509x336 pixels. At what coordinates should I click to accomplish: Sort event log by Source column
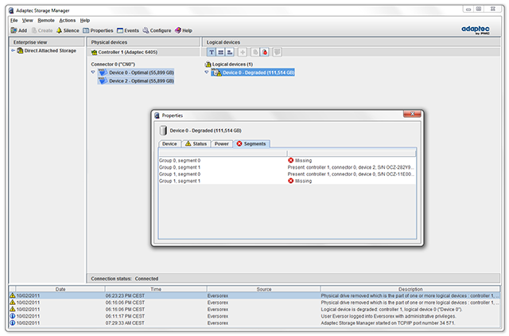264,289
